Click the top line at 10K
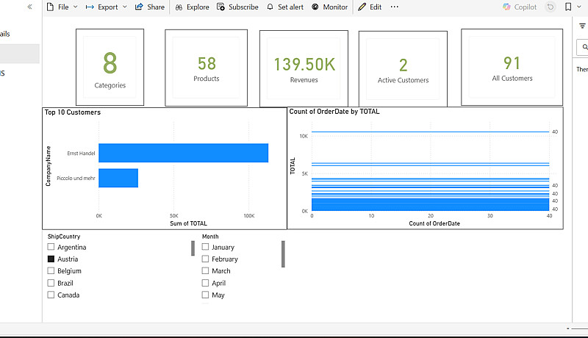This screenshot has height=338, width=588. click(430, 132)
